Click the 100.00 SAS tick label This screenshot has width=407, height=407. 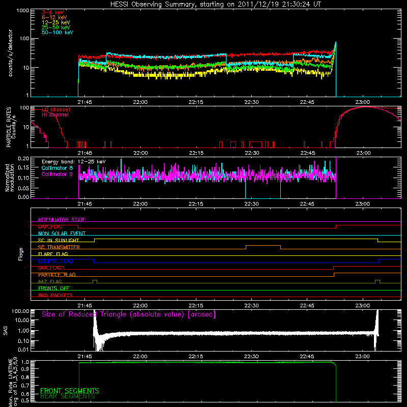pyautogui.click(x=20, y=311)
